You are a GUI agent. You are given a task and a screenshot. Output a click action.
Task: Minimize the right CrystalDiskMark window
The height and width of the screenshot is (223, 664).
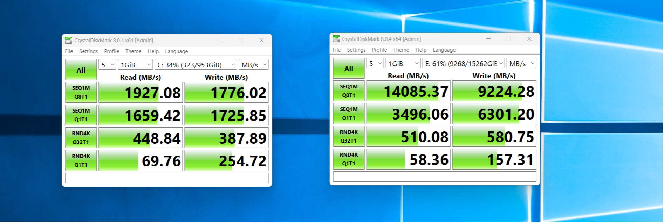click(488, 39)
